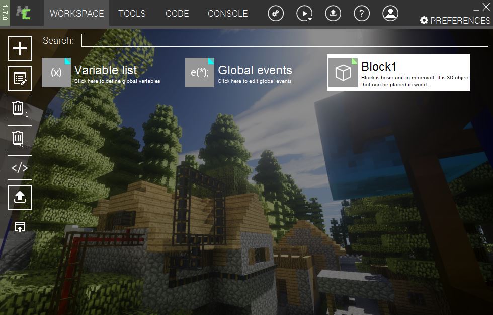The image size is (493, 315).
Task: Select the Block1 mod element
Action: click(398, 73)
